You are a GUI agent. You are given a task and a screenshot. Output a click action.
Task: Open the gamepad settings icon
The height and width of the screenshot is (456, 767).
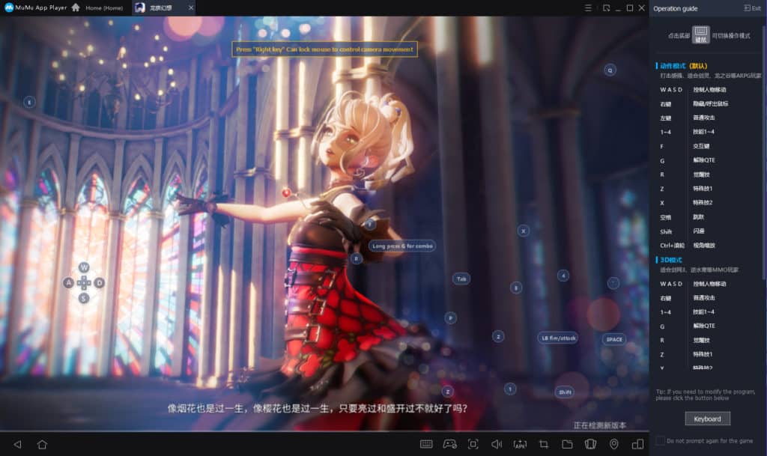click(449, 444)
